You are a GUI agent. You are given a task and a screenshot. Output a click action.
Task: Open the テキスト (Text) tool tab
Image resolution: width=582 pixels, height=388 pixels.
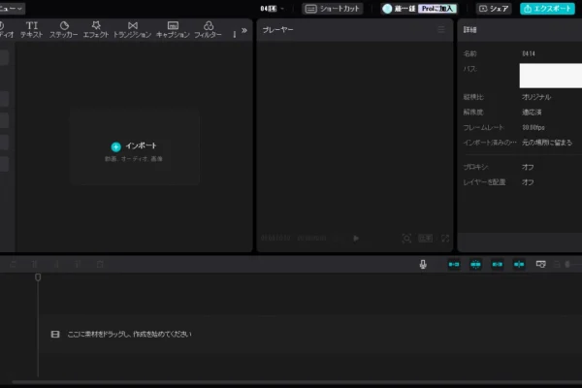32,29
